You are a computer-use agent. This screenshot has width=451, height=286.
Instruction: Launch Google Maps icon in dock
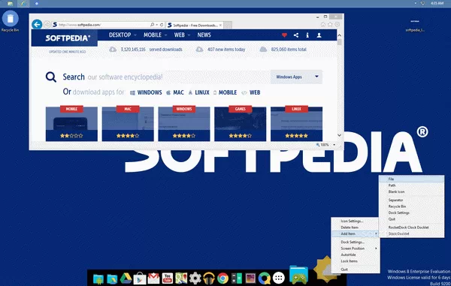click(x=181, y=278)
